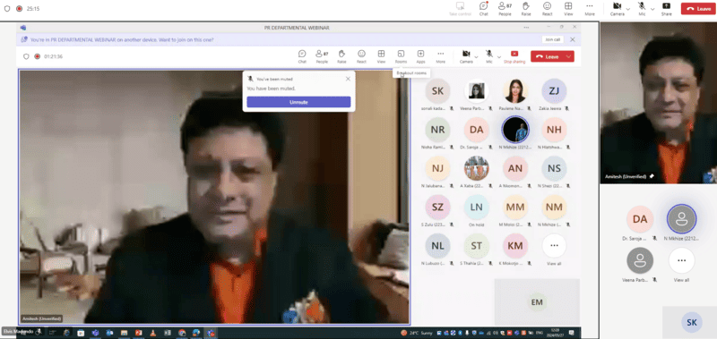Click the Join call button in the banner
The image size is (717, 339).
(x=552, y=39)
